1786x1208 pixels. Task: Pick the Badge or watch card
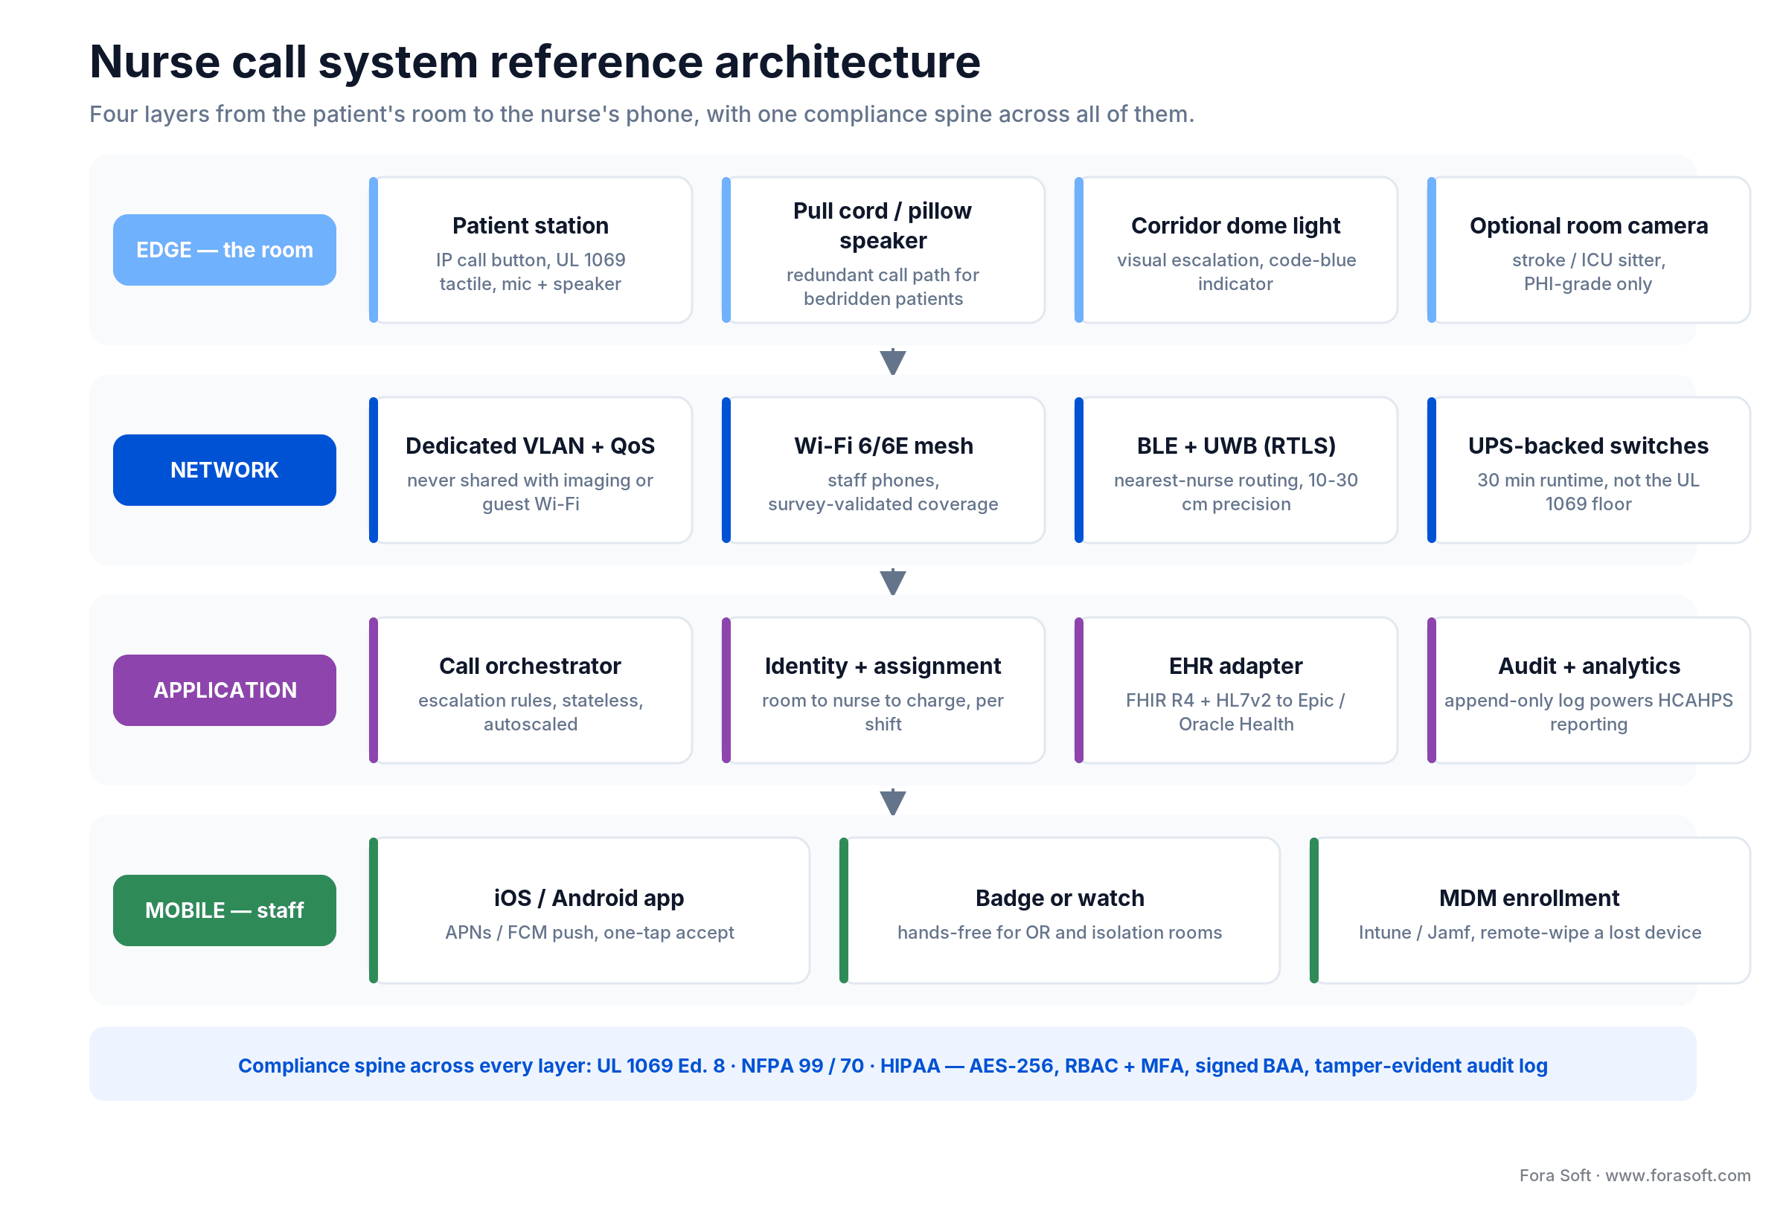pos(1060,910)
